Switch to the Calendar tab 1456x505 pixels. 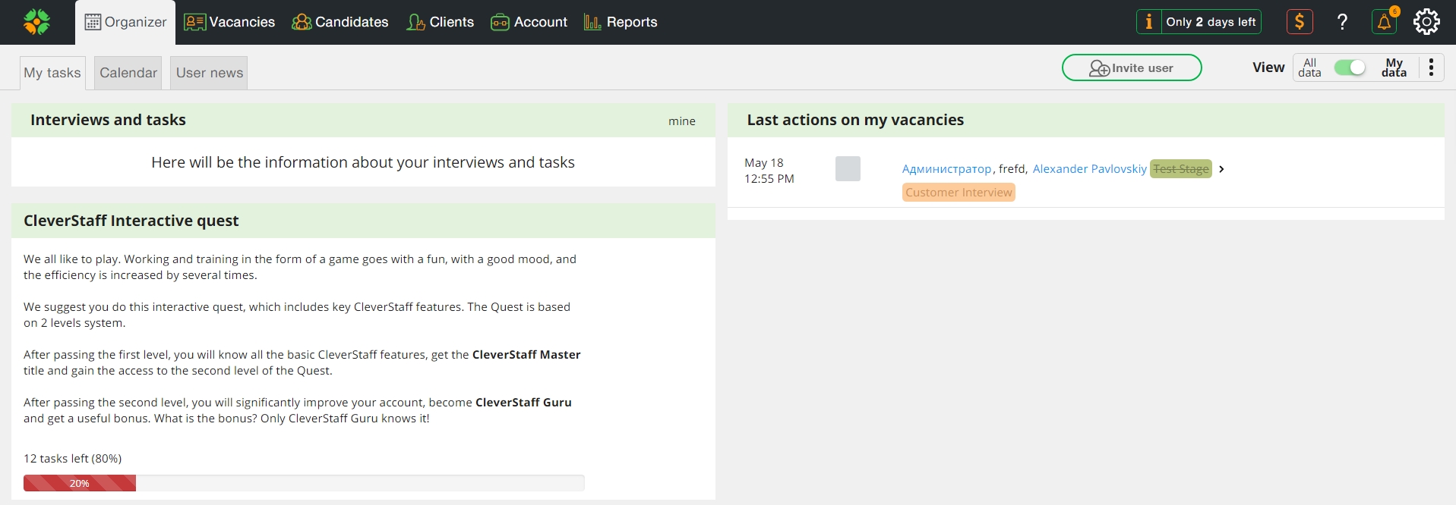point(128,73)
